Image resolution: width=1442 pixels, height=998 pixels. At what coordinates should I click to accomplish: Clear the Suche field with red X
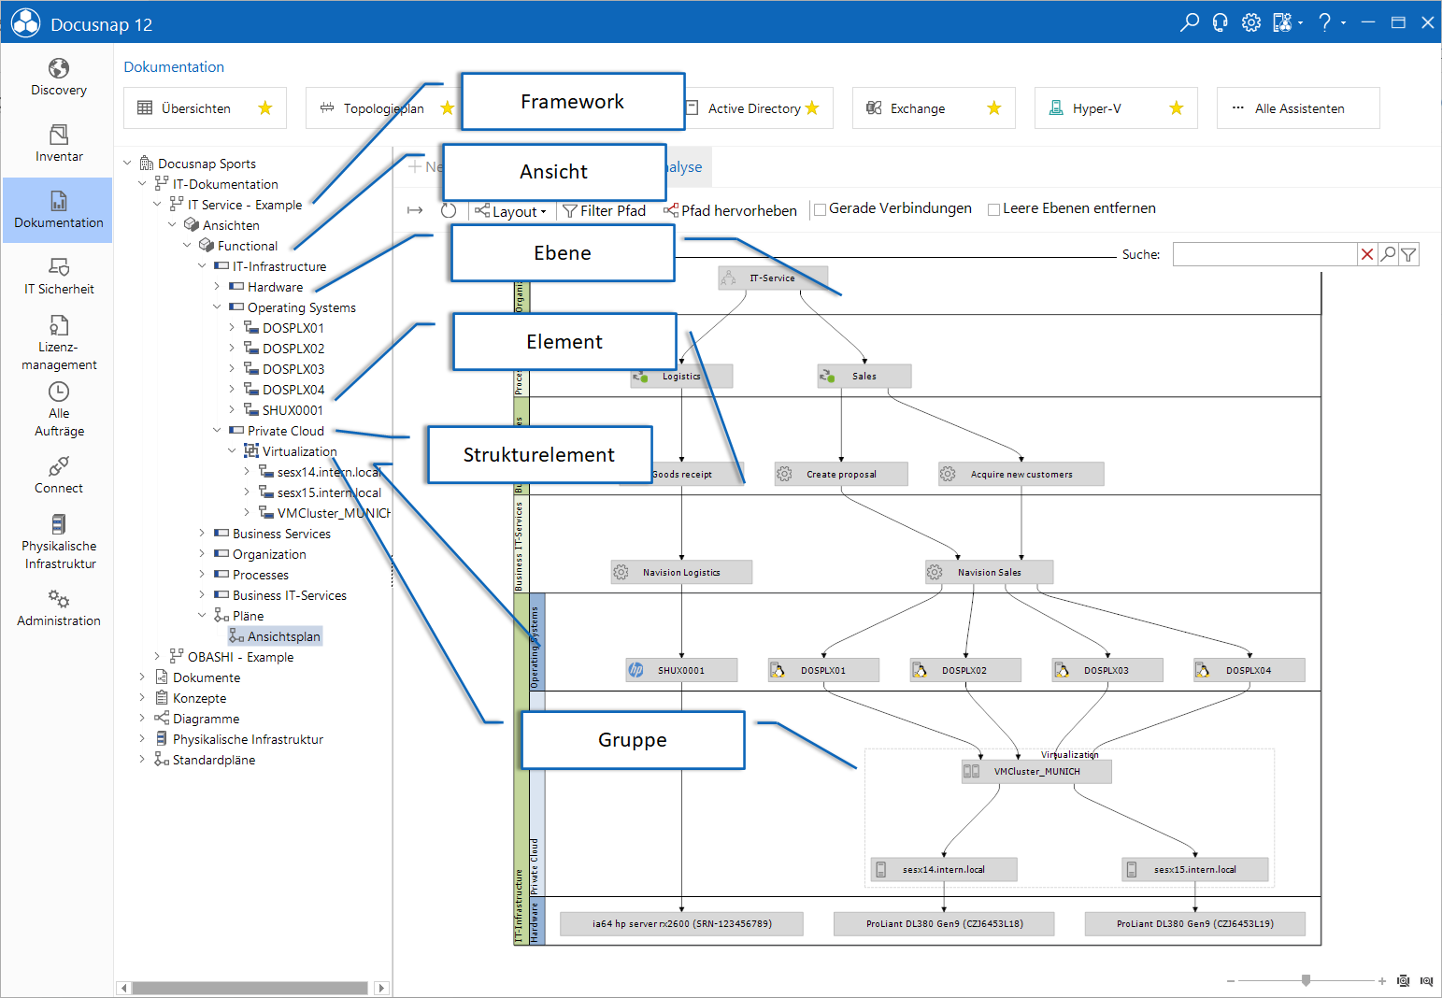(1367, 254)
